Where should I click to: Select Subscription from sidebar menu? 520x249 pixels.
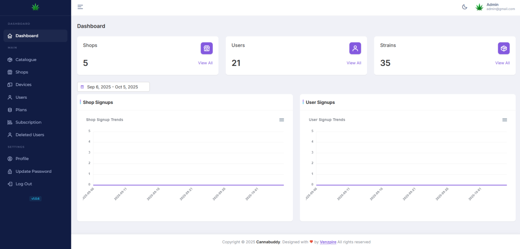29,123
